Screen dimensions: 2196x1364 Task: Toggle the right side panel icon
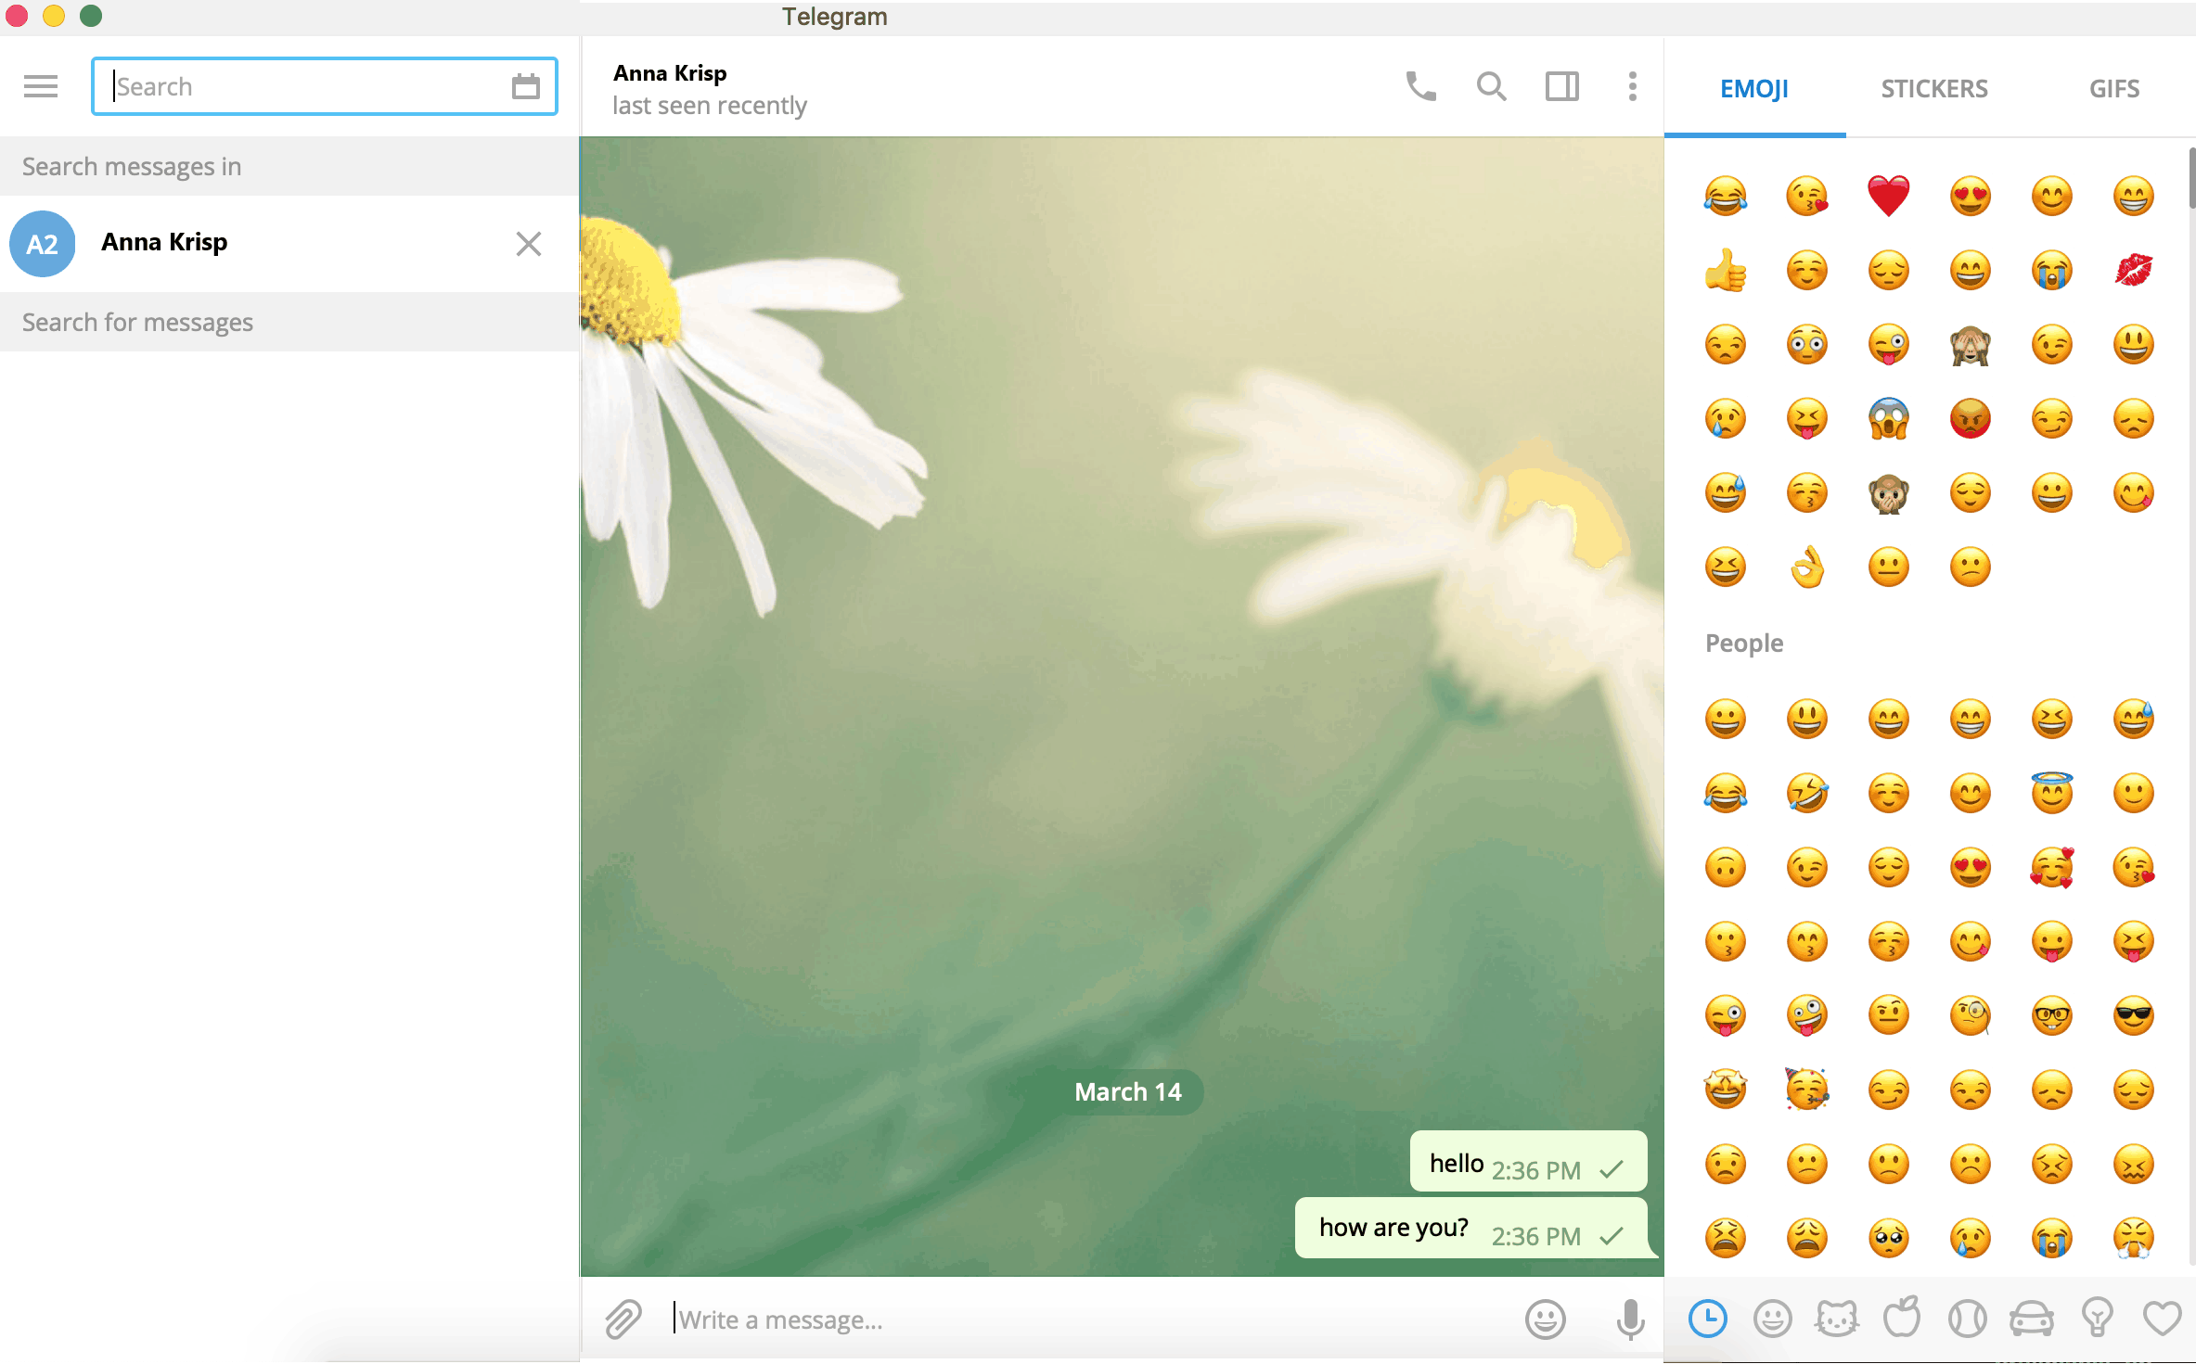1562,86
